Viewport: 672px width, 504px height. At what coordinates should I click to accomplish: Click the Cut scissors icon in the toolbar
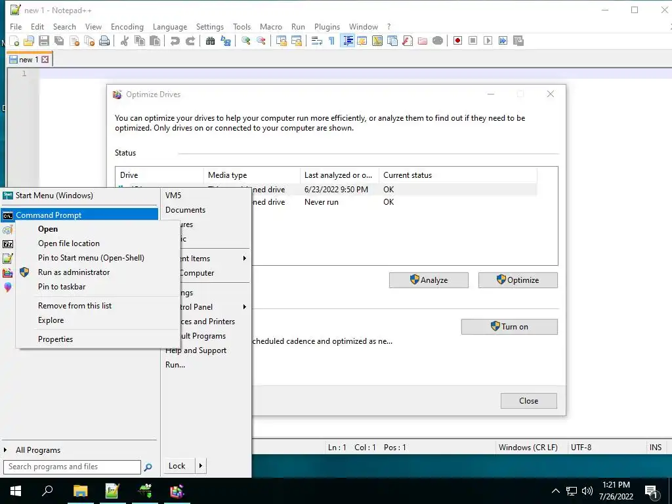(125, 41)
